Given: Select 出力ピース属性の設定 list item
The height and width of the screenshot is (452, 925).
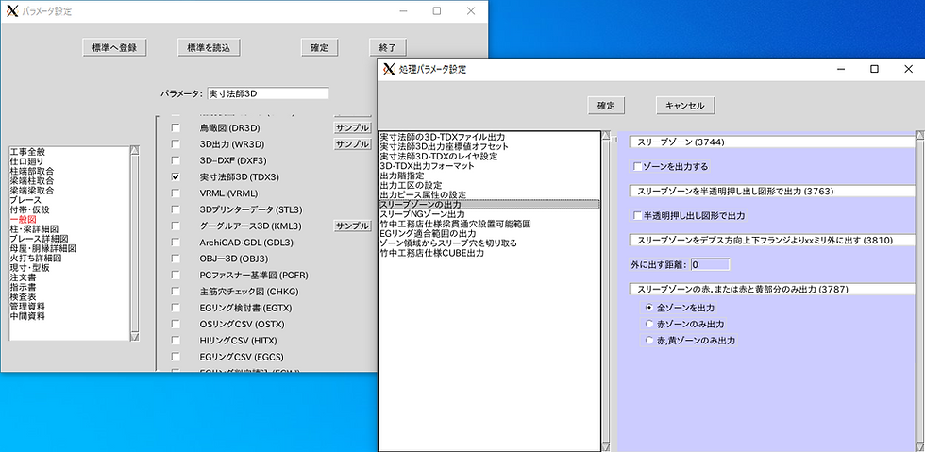Looking at the screenshot, I should pos(424,194).
